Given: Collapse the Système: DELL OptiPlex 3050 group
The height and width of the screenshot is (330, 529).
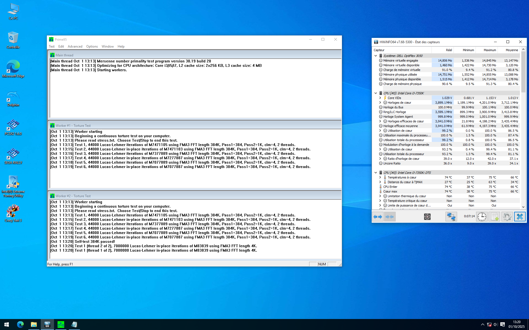Looking at the screenshot, I should click(x=376, y=56).
